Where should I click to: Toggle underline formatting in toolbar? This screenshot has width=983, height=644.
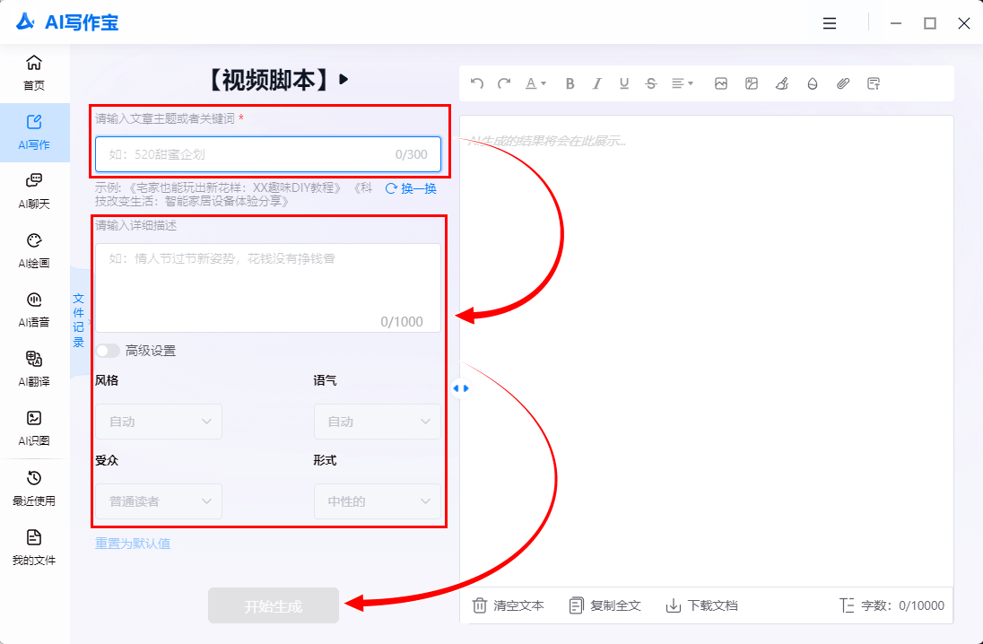624,83
